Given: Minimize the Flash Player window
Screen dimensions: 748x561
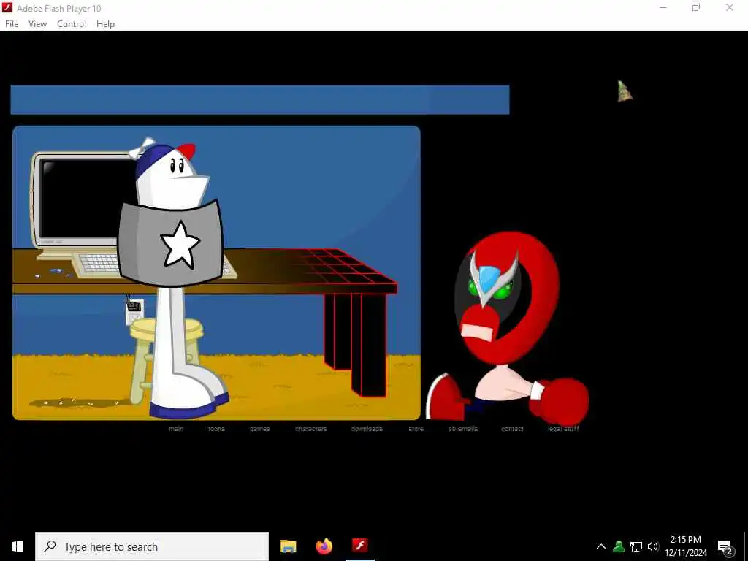Looking at the screenshot, I should 663,7.
